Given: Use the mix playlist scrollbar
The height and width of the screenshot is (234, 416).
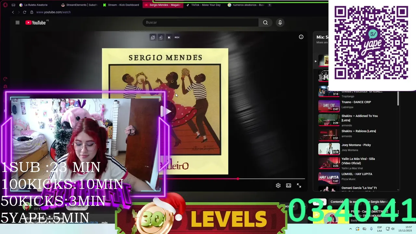Looking at the screenshot, I should (398, 98).
